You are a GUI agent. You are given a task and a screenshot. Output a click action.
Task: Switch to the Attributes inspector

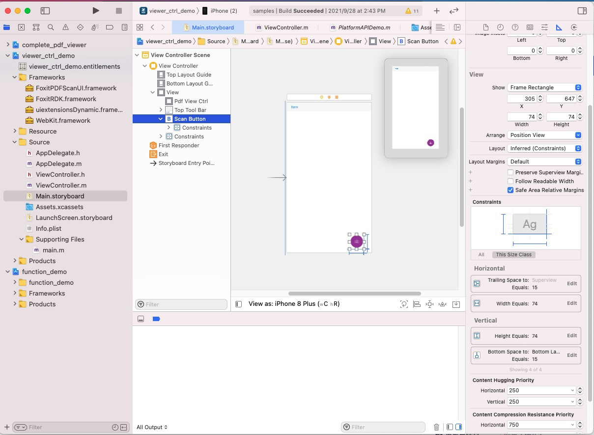(545, 27)
